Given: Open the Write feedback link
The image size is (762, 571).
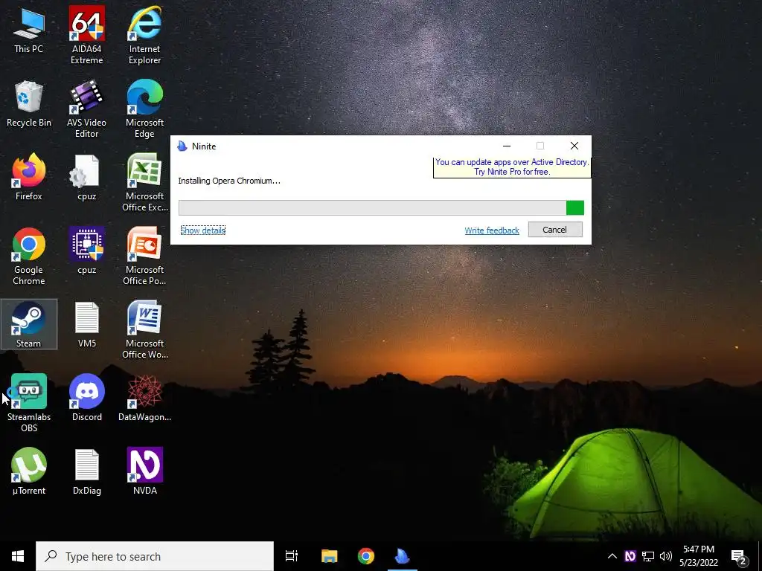Looking at the screenshot, I should pos(492,230).
